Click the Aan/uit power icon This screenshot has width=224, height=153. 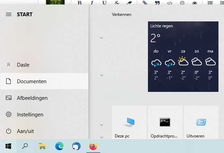pyautogui.click(x=9, y=131)
